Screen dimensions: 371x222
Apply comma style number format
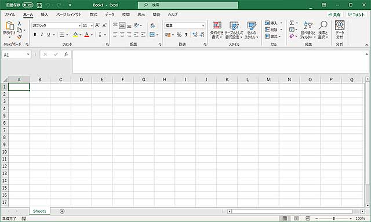186,35
